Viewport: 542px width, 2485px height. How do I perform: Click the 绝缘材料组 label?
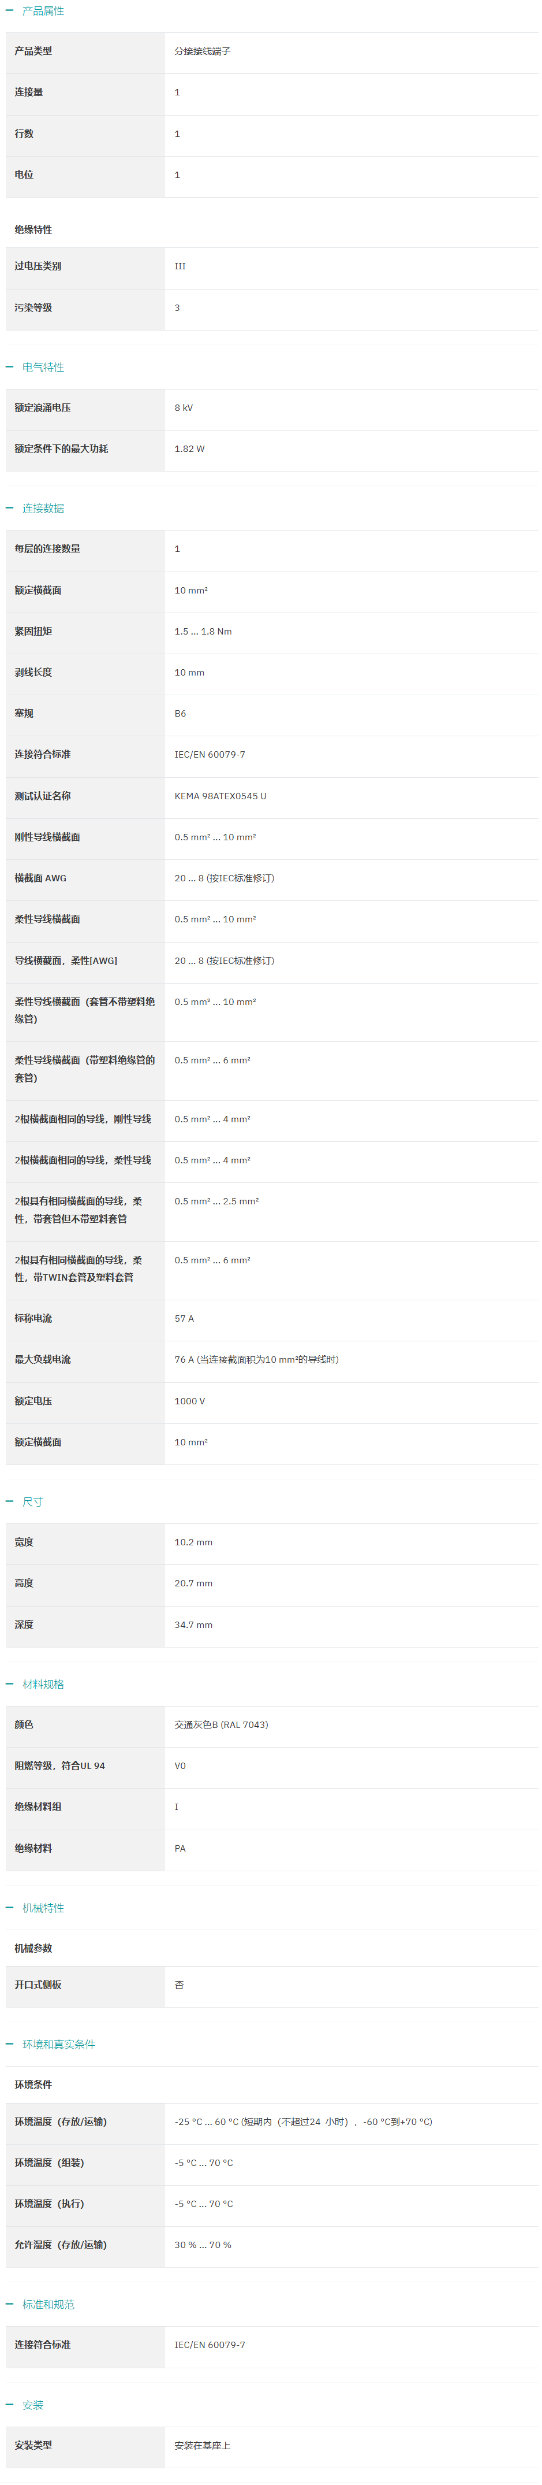click(39, 1807)
